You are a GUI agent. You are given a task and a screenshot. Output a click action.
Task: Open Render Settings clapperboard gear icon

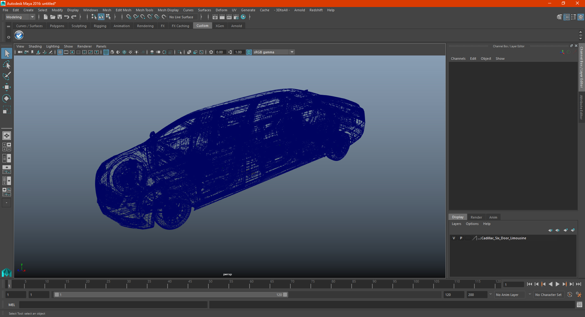coord(236,17)
